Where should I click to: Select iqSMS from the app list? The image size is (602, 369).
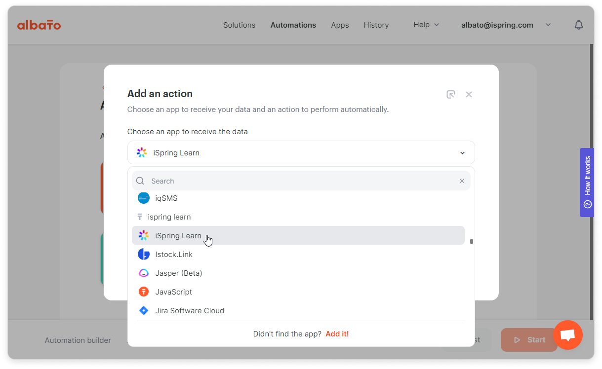point(298,198)
